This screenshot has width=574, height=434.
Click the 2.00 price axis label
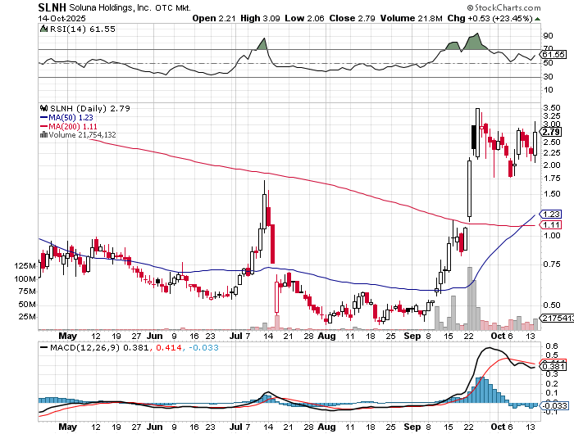point(552,165)
